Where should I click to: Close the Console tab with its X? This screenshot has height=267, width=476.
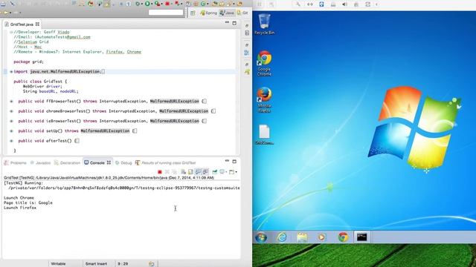109,162
